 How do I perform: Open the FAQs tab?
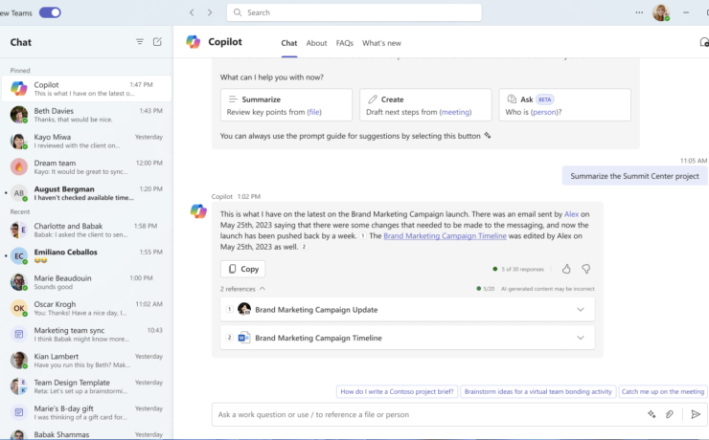[344, 43]
